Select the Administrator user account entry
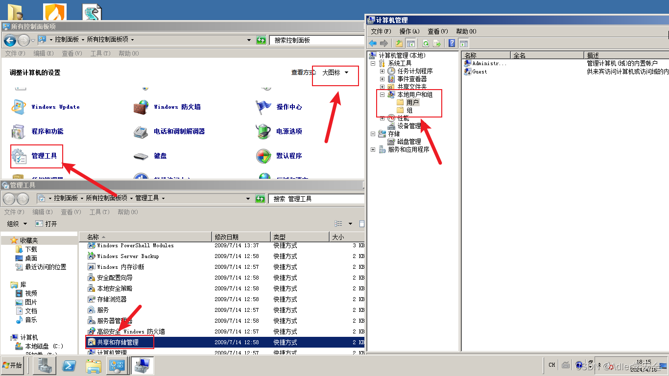 tap(485, 63)
